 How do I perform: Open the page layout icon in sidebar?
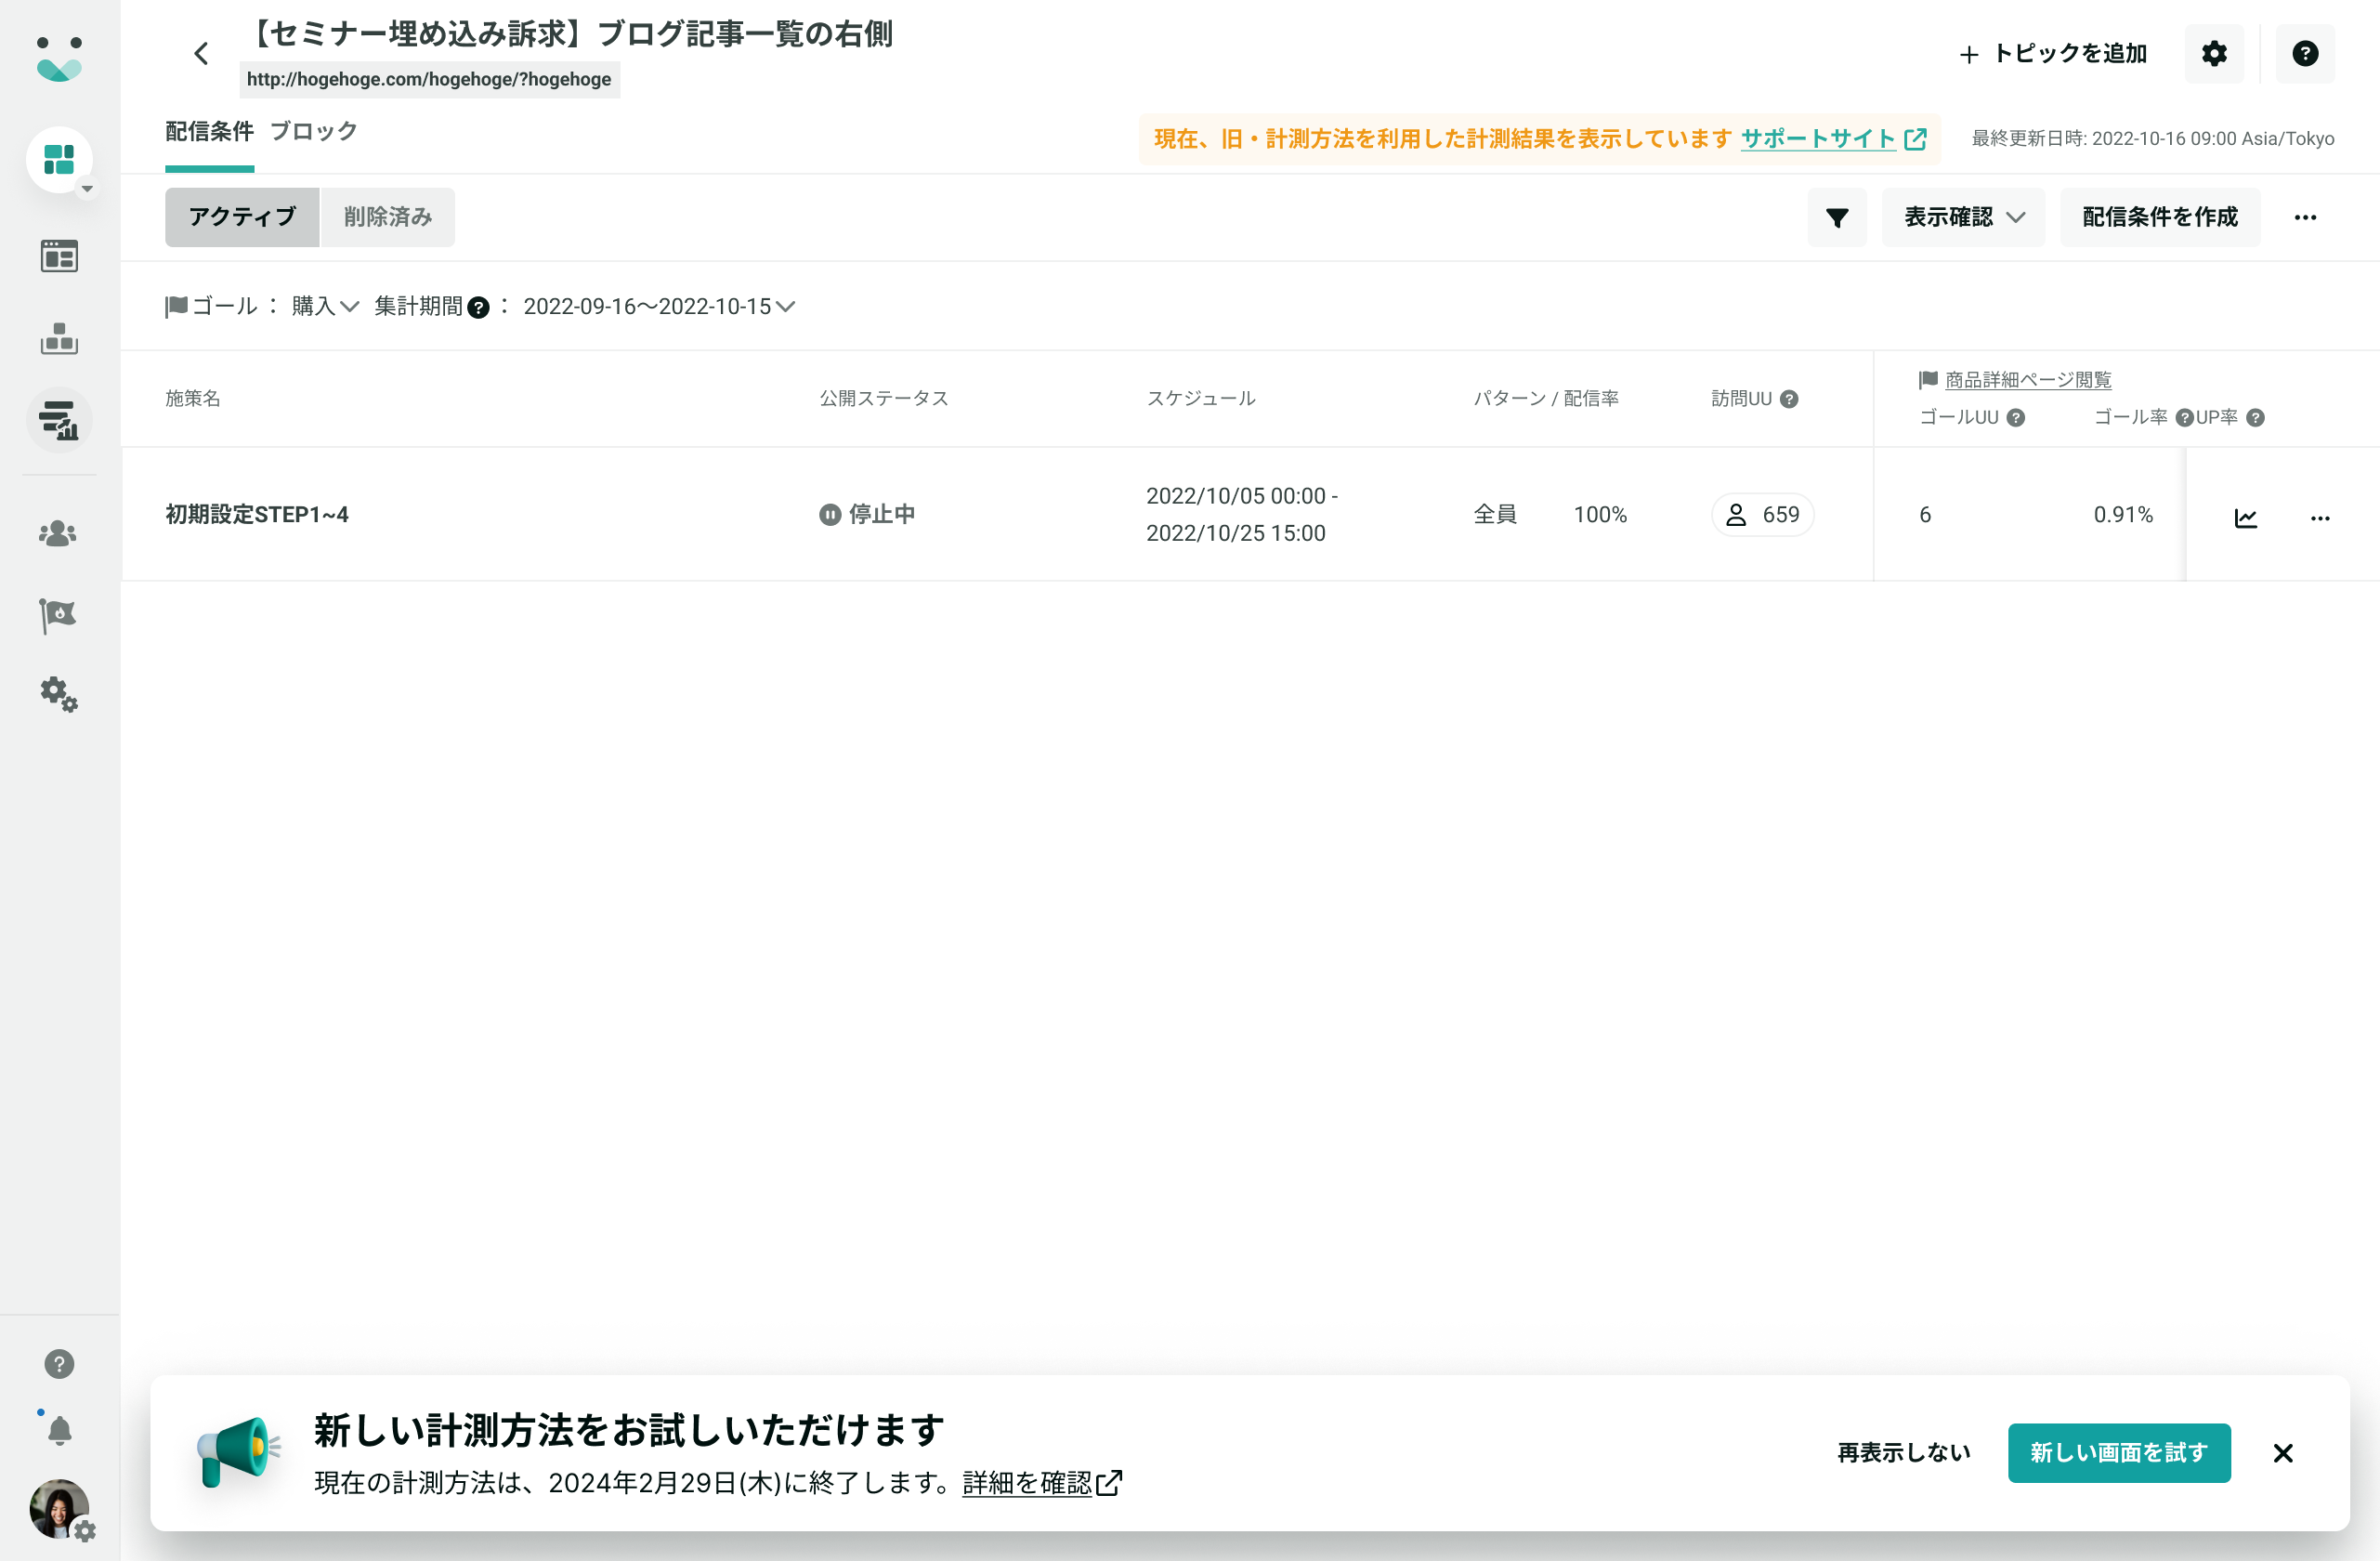point(59,256)
